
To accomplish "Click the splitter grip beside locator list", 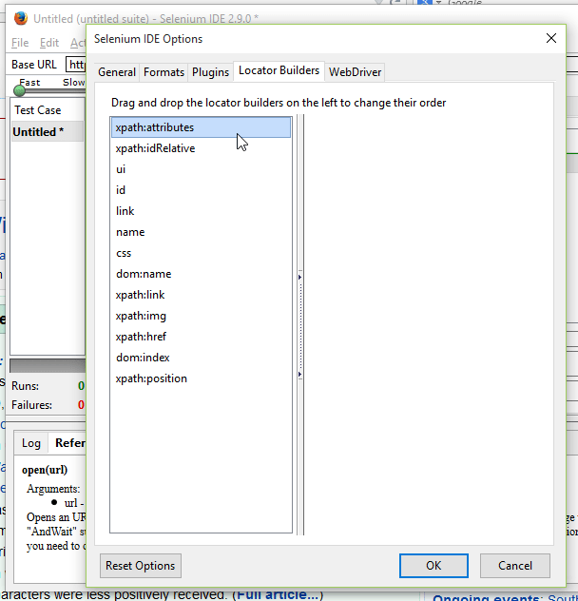I will click(300, 325).
